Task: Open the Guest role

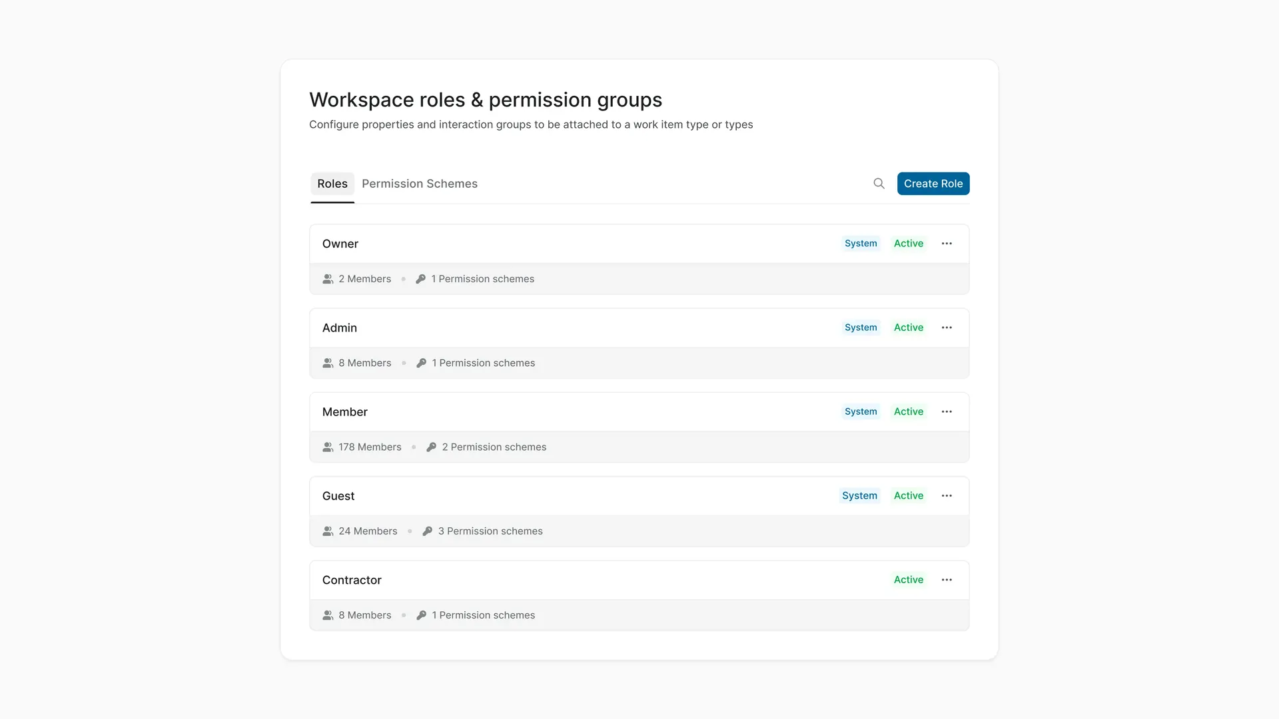Action: tap(338, 496)
